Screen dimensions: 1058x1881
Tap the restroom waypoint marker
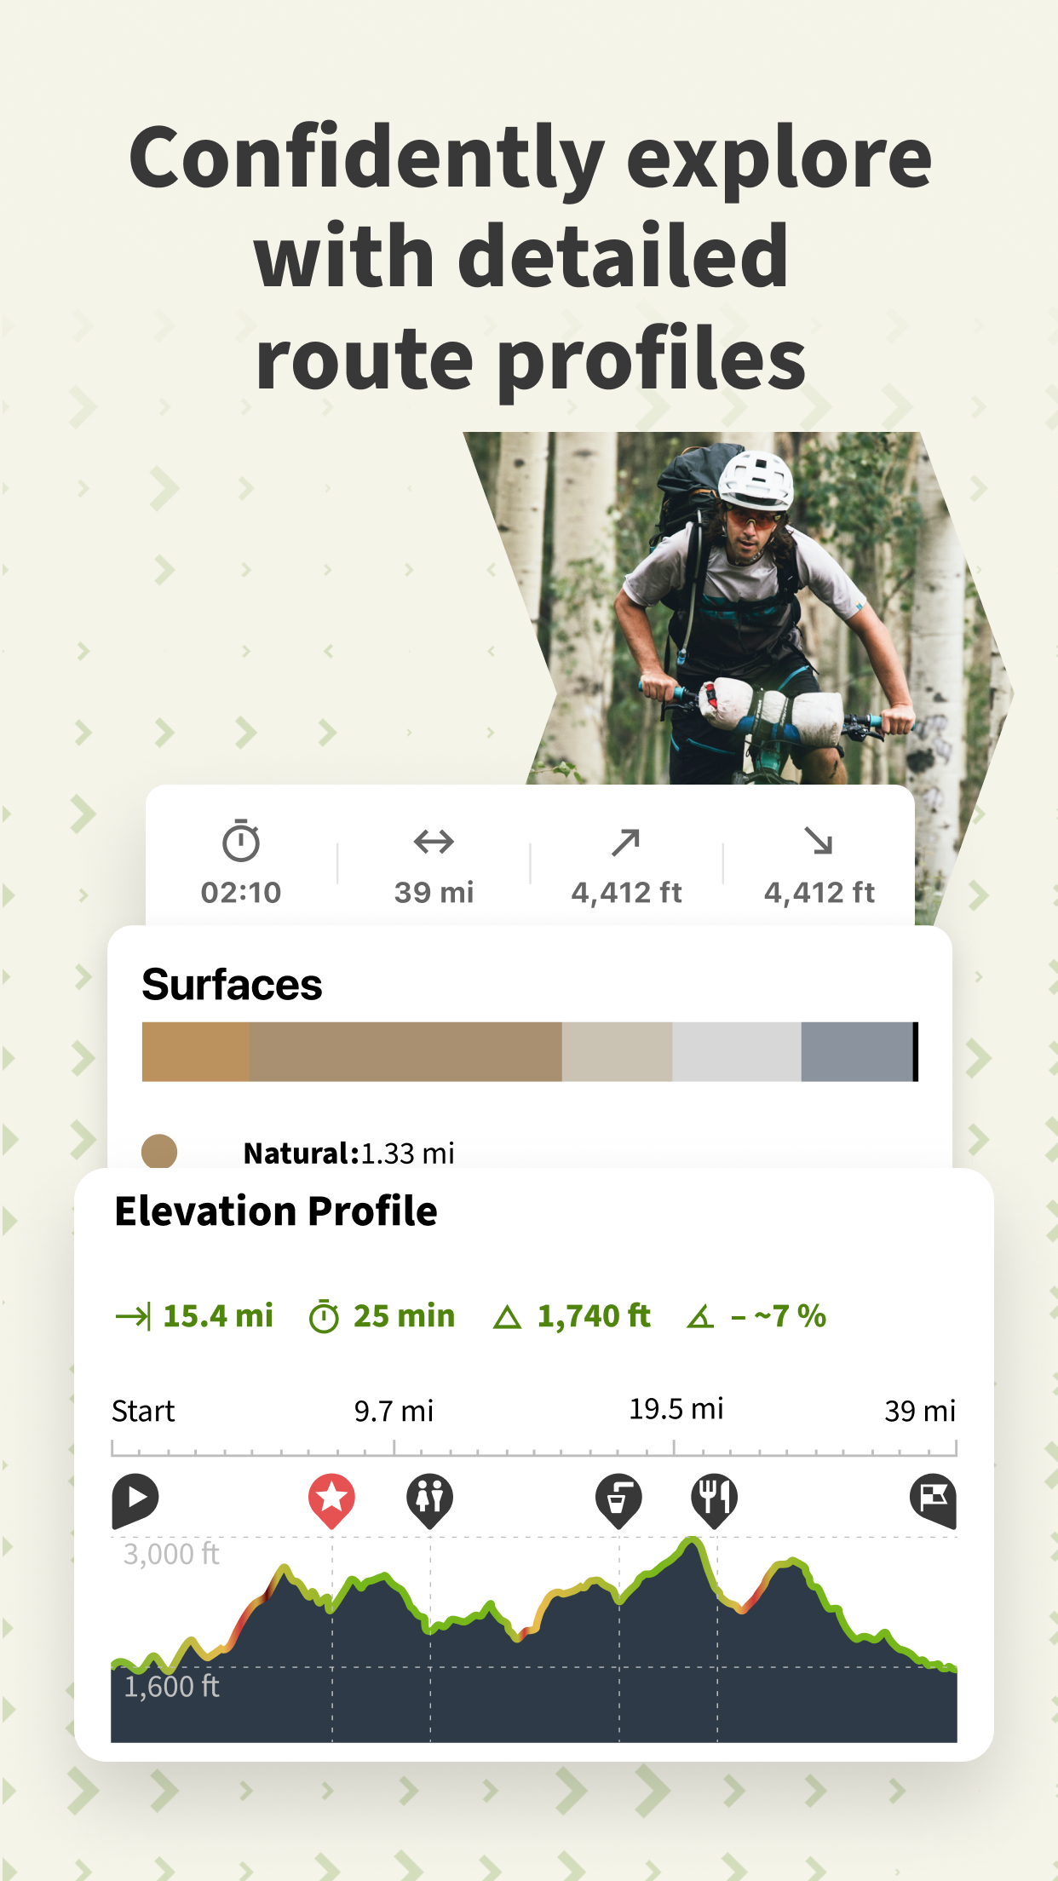pos(430,1498)
